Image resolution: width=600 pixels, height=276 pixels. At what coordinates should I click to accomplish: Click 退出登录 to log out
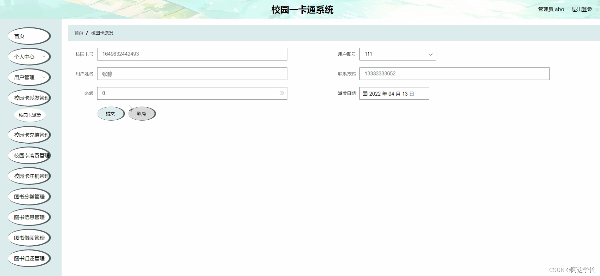pos(582,9)
